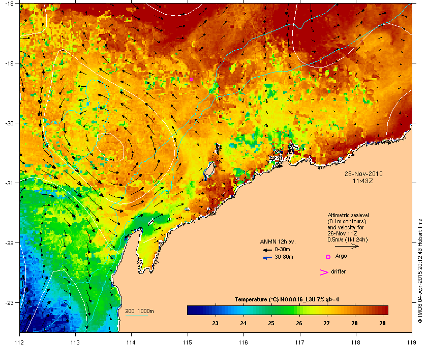The width and height of the screenshot is (427, 345).
Task: Click the magenta Argo circle legend symbol
Action: click(x=328, y=257)
